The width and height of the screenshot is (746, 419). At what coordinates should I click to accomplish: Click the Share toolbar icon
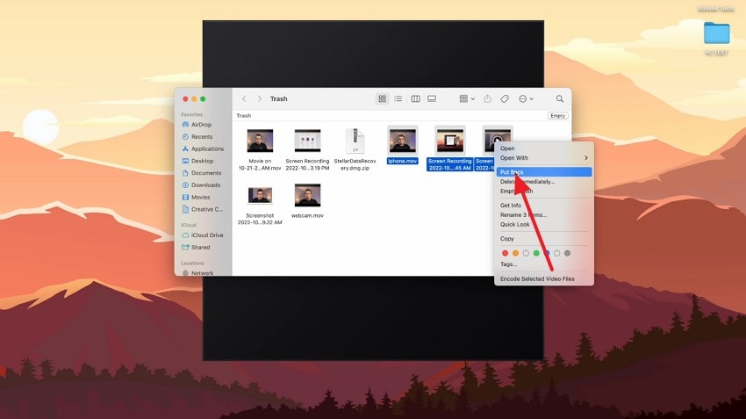pyautogui.click(x=487, y=98)
